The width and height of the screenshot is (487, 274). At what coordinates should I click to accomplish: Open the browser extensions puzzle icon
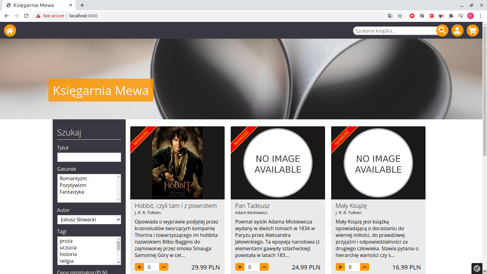[451, 16]
